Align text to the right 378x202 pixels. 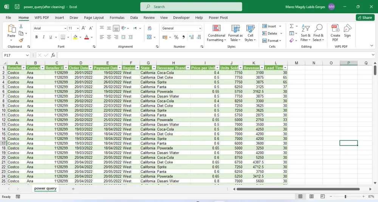(116, 37)
